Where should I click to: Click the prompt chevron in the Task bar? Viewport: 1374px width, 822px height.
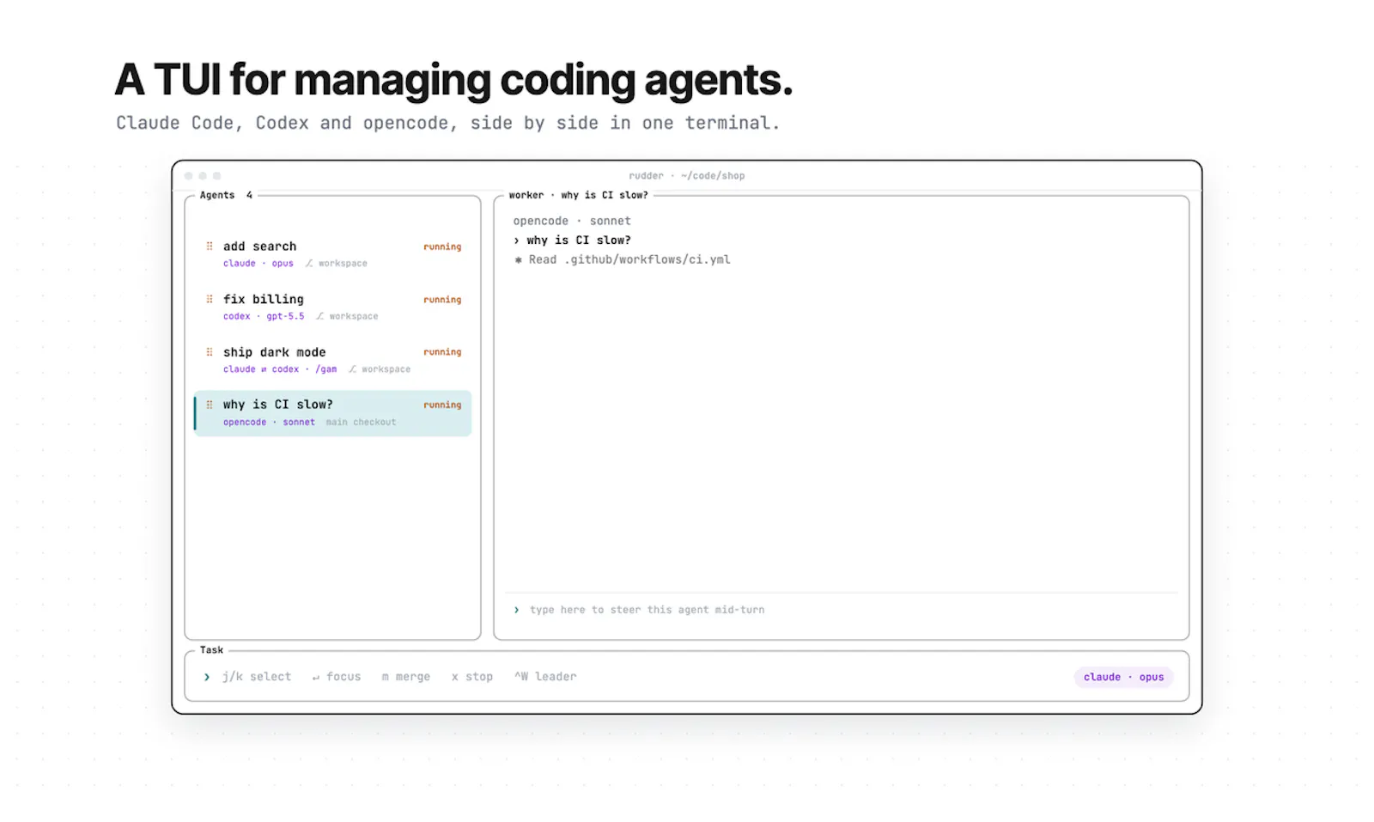pyautogui.click(x=207, y=677)
